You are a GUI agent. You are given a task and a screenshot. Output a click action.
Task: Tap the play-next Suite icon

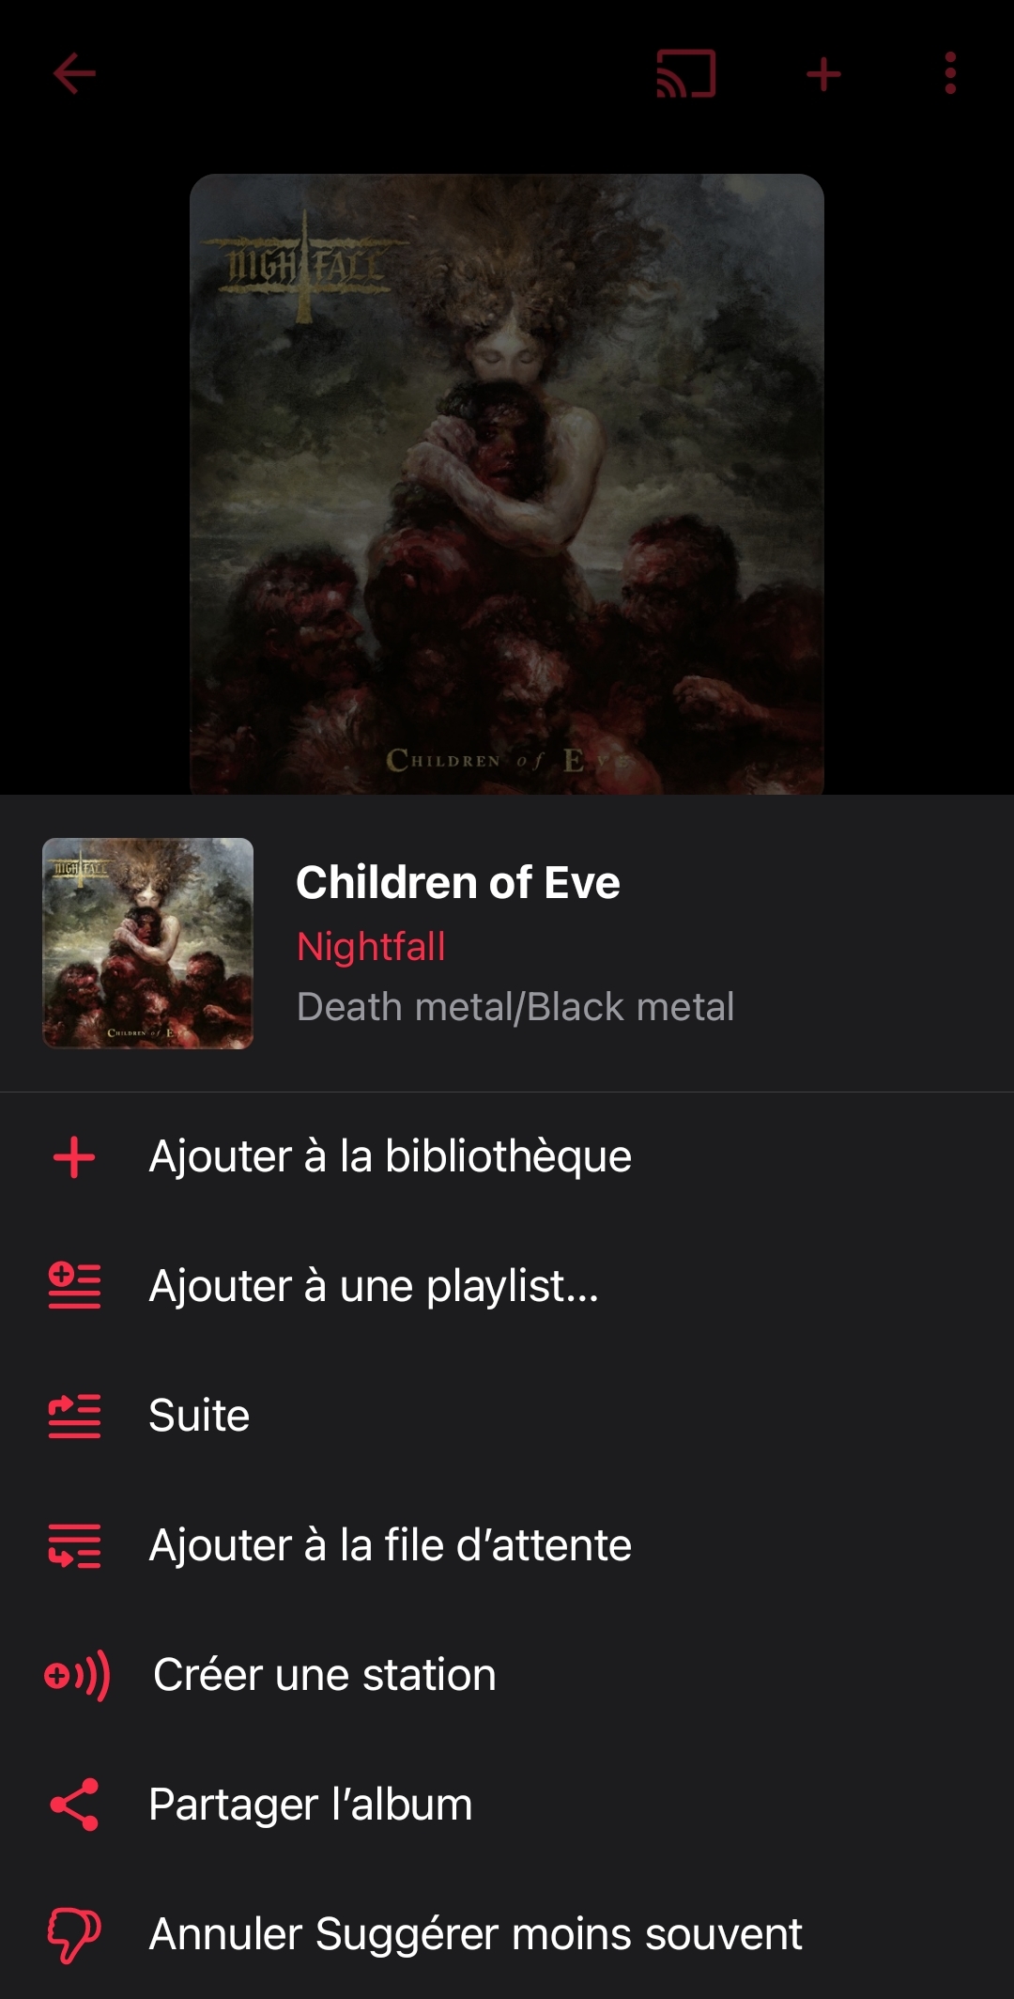pyautogui.click(x=74, y=1416)
